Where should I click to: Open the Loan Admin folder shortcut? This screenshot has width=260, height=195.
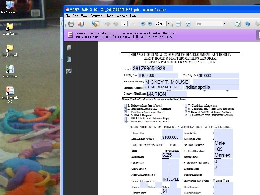(x=10, y=29)
